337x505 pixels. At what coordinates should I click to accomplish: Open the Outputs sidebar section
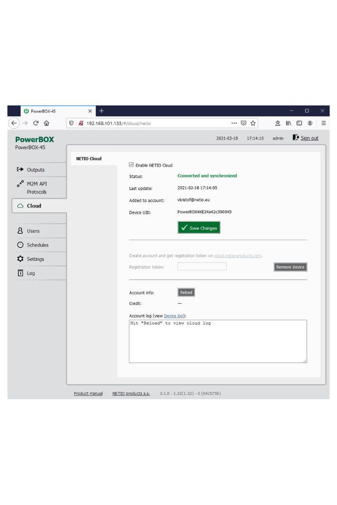36,170
